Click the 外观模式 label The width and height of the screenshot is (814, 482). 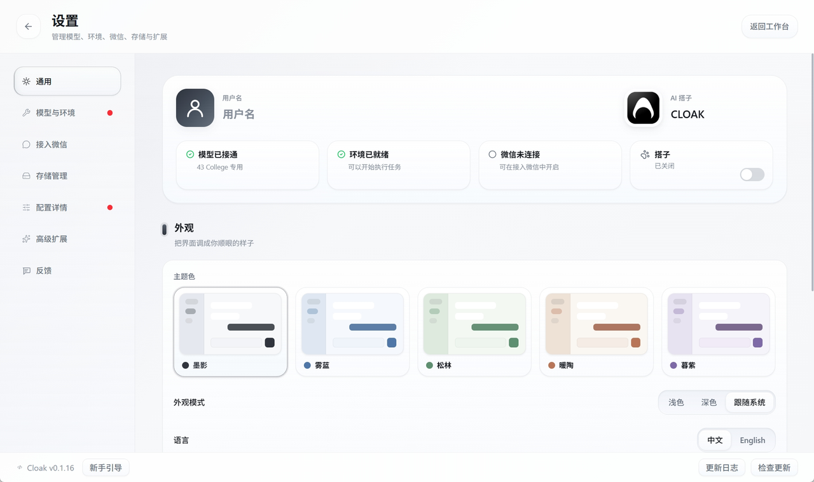tap(189, 403)
